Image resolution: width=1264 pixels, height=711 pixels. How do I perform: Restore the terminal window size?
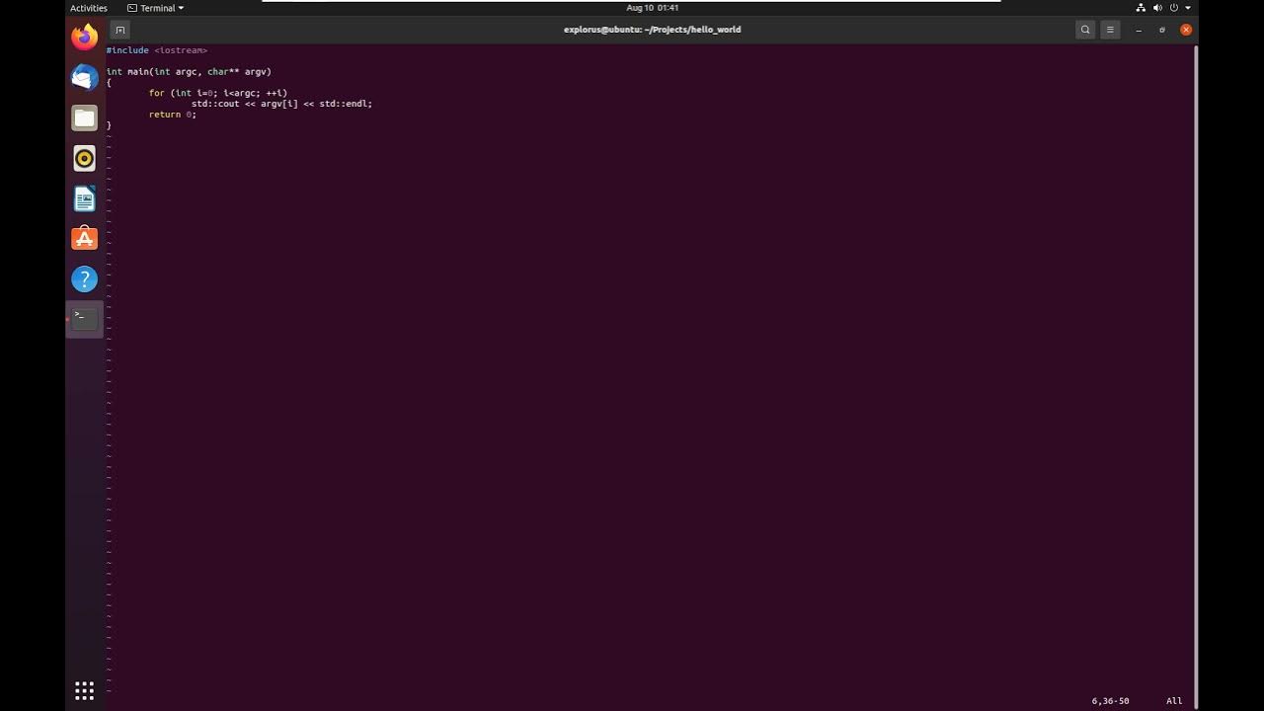point(1162,30)
